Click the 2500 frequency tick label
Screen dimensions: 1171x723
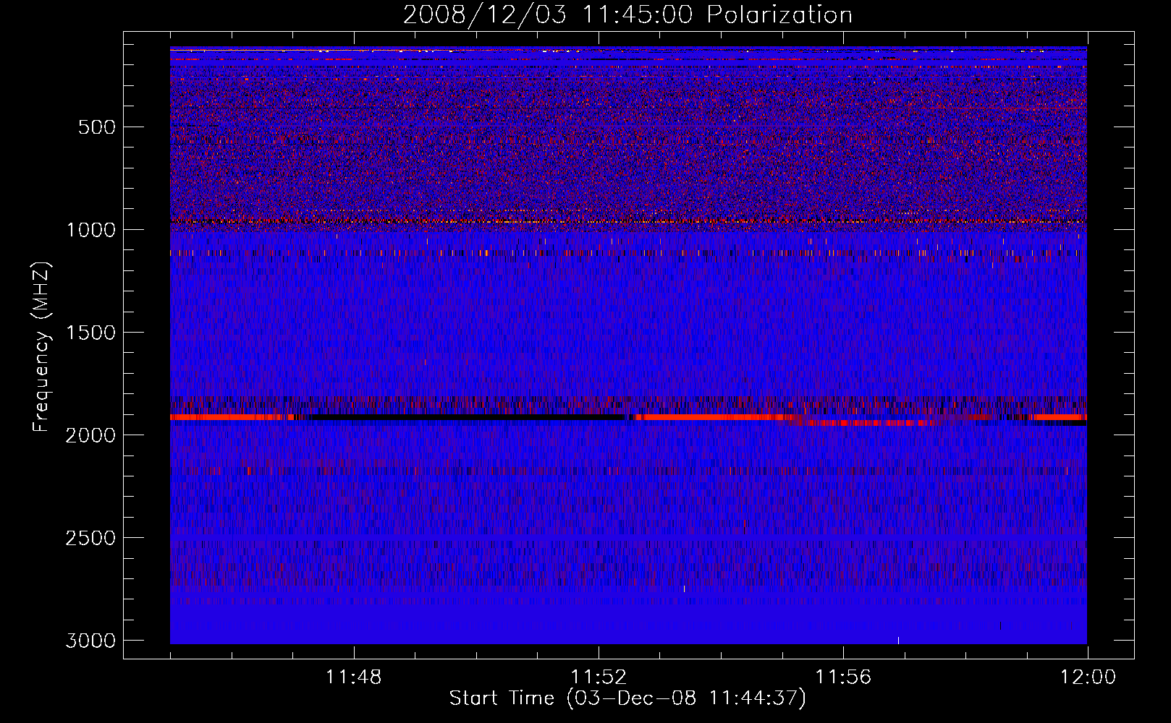tap(90, 538)
